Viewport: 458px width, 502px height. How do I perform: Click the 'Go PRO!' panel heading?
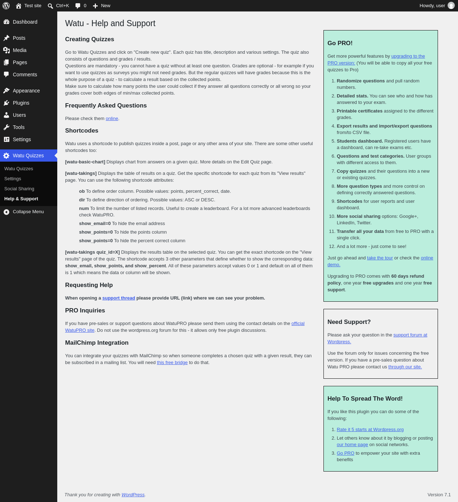pyautogui.click(x=340, y=43)
